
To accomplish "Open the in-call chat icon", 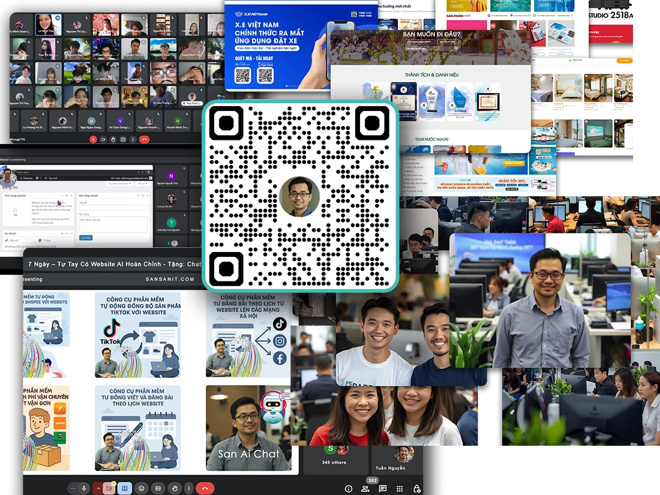I will [x=383, y=488].
